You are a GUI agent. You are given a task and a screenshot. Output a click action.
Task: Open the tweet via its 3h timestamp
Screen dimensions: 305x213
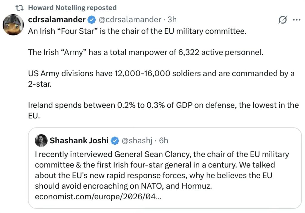click(x=172, y=20)
